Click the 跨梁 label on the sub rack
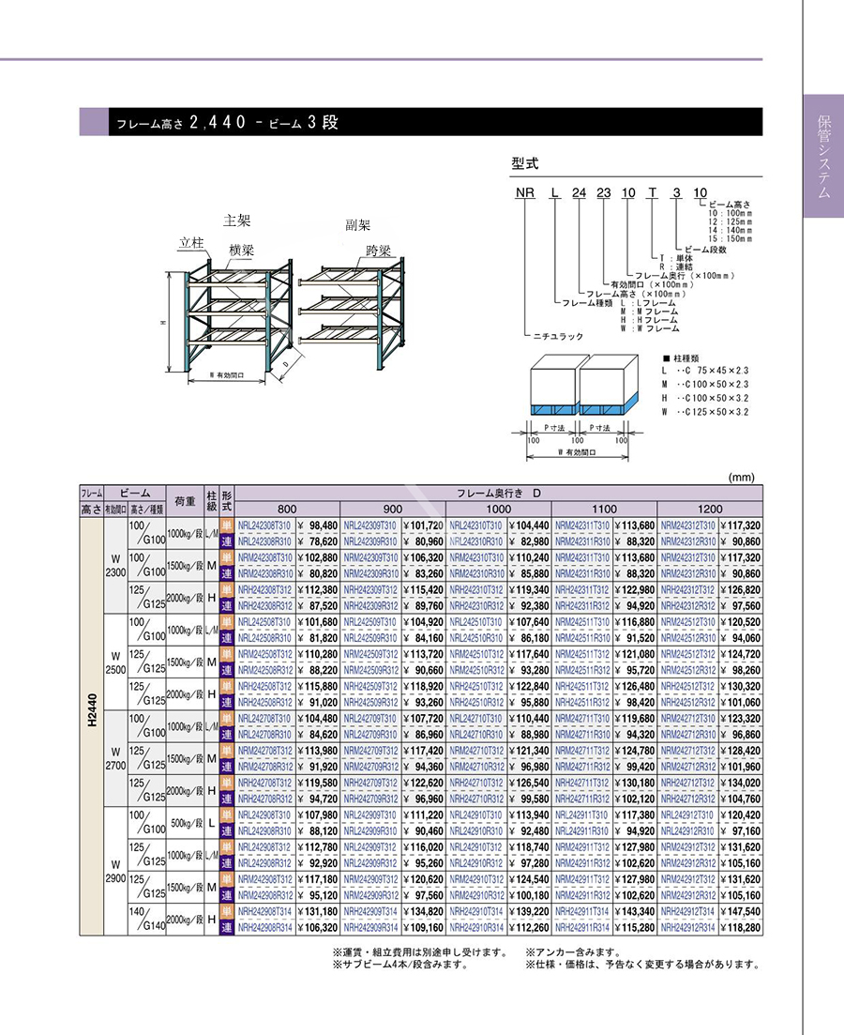844x1035 pixels. pyautogui.click(x=379, y=251)
